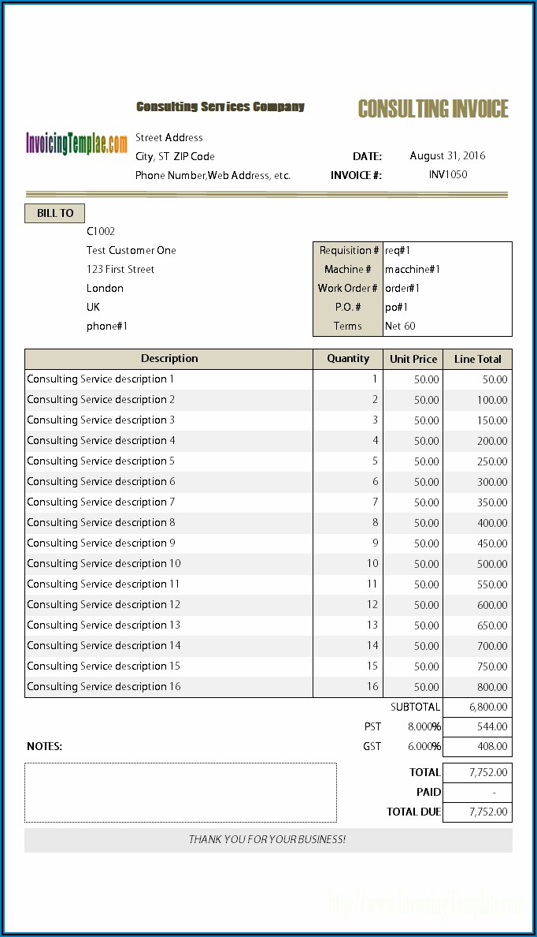Select the invoice date August 31, 2016
This screenshot has height=937, width=537.
pos(447,156)
